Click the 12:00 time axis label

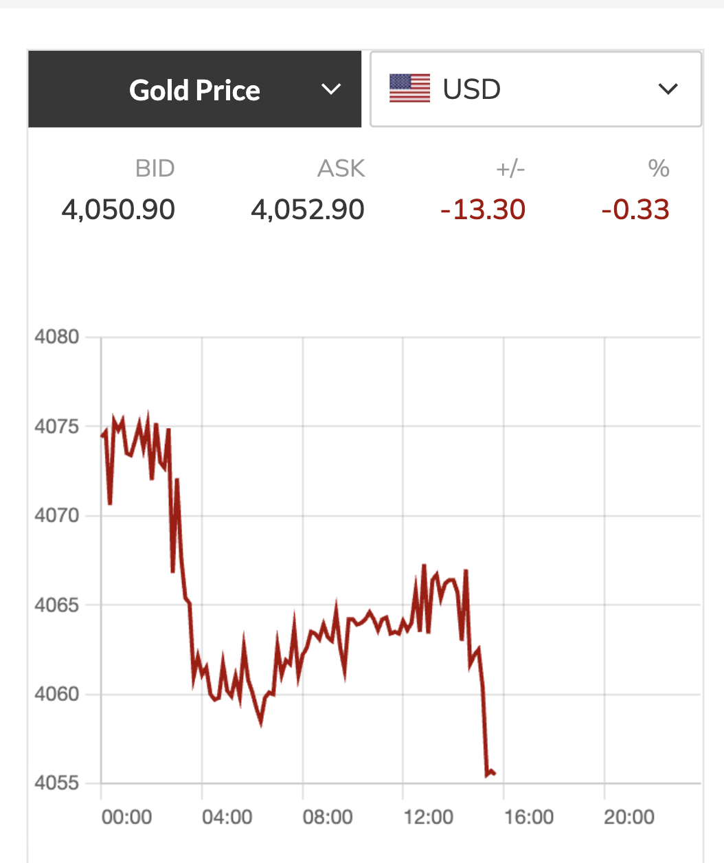click(428, 817)
